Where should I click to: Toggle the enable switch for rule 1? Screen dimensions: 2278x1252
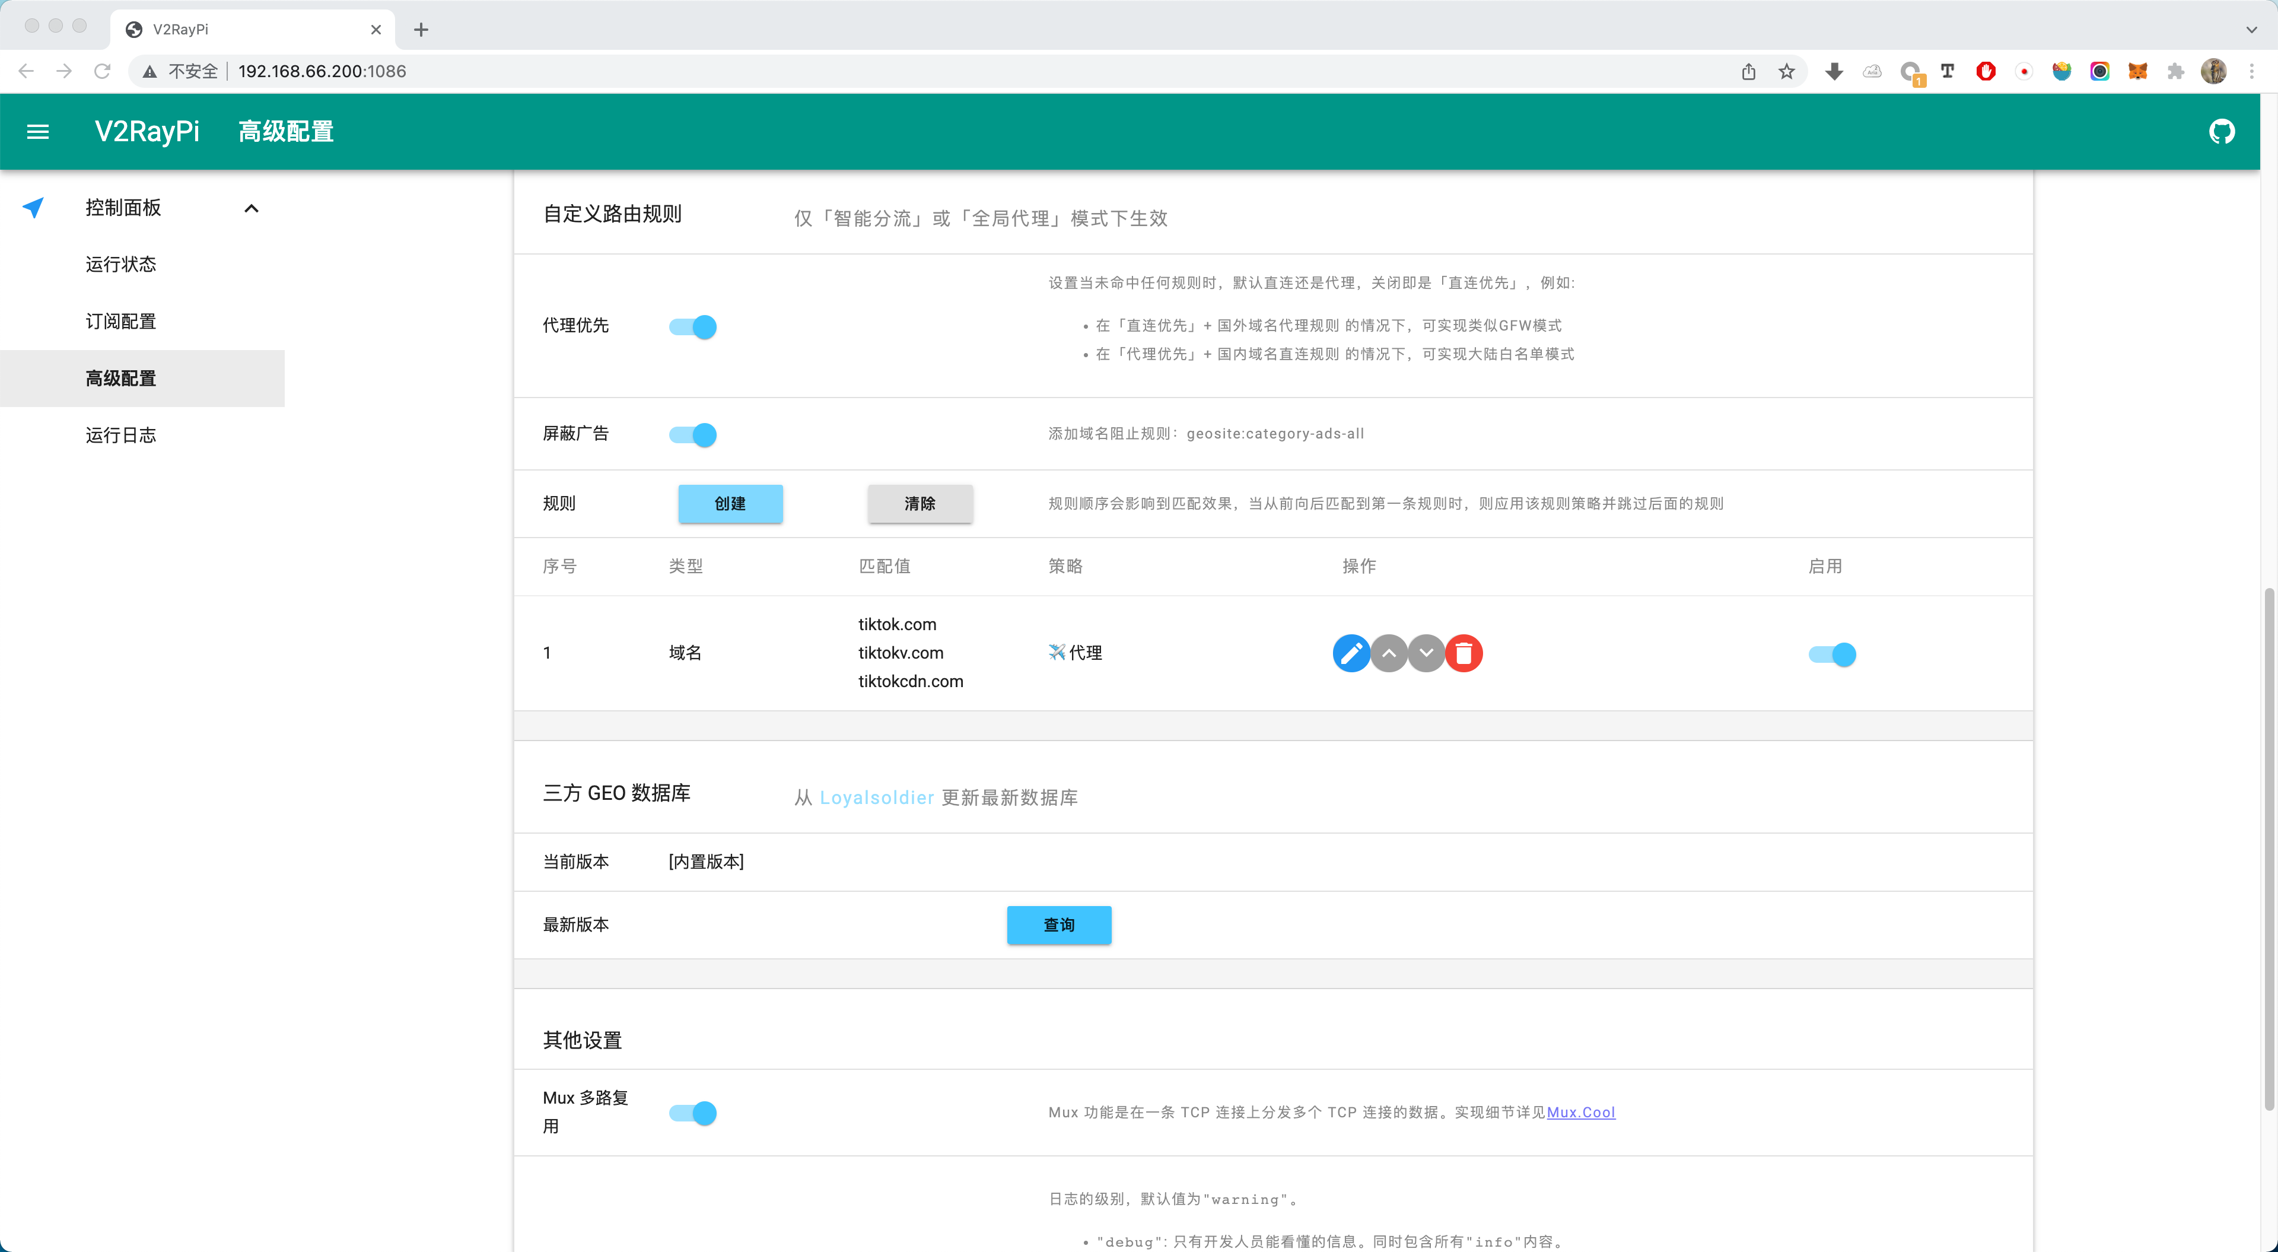(x=1832, y=654)
